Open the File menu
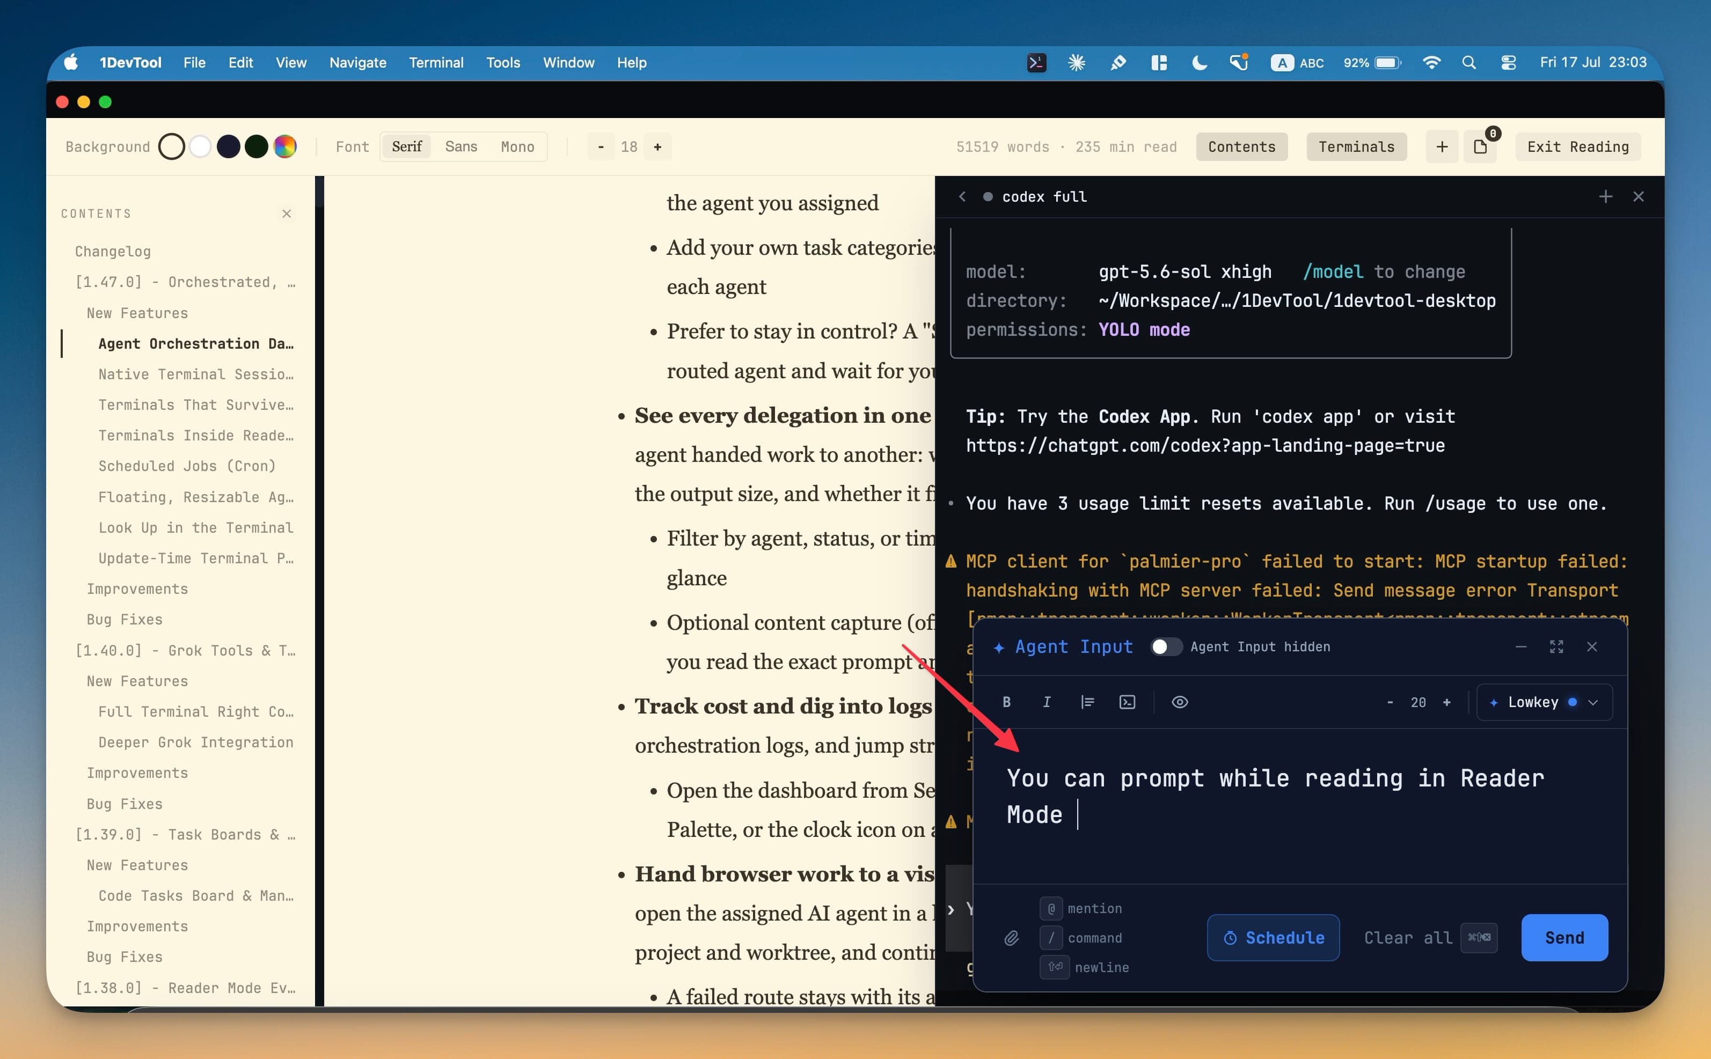1711x1059 pixels. click(x=194, y=62)
